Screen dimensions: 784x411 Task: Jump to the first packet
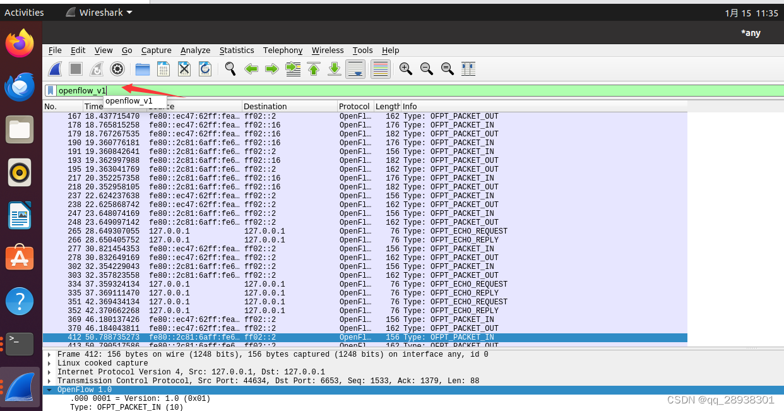[x=314, y=69]
